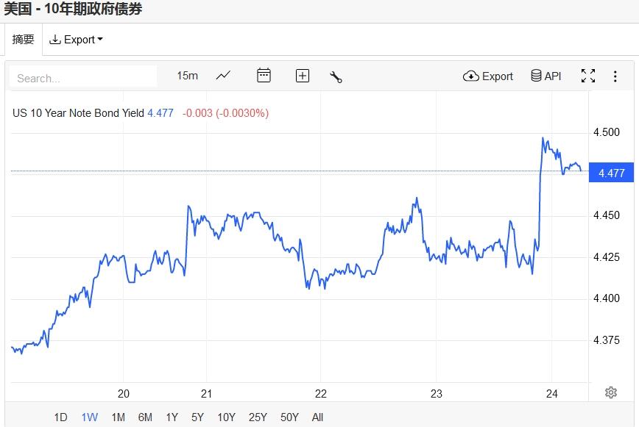The image size is (639, 427).
Task: Choose the 10Y time range
Action: (x=226, y=417)
